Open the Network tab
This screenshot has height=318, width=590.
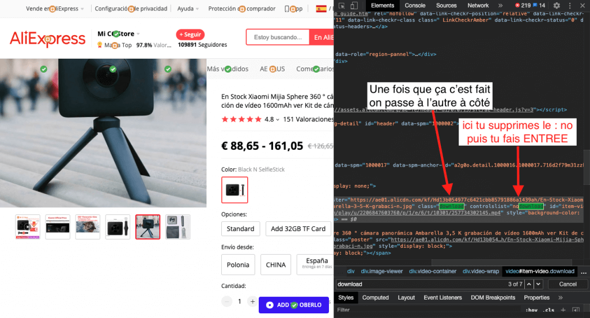[x=478, y=5]
